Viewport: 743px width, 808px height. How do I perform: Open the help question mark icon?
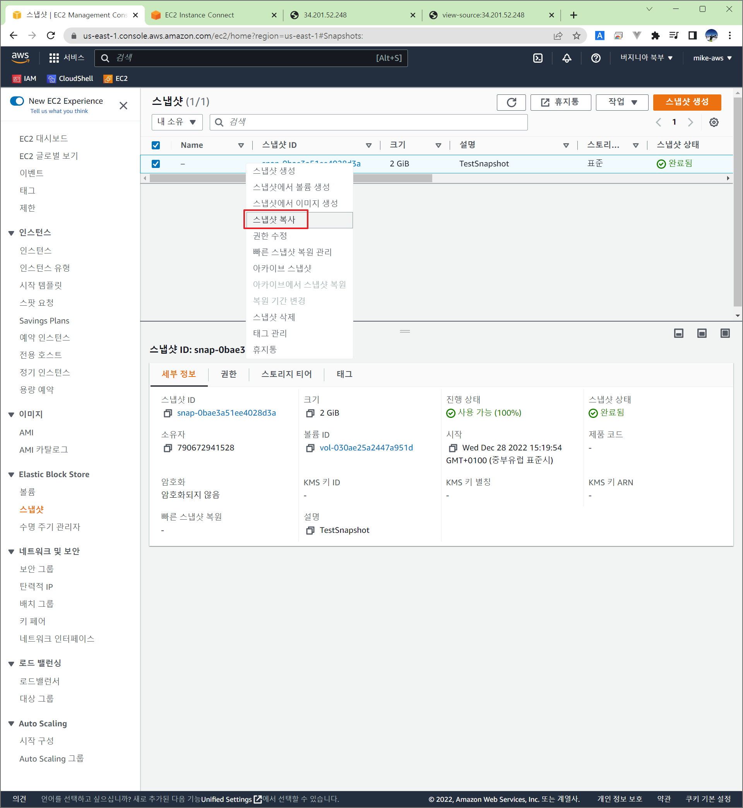[x=596, y=58]
